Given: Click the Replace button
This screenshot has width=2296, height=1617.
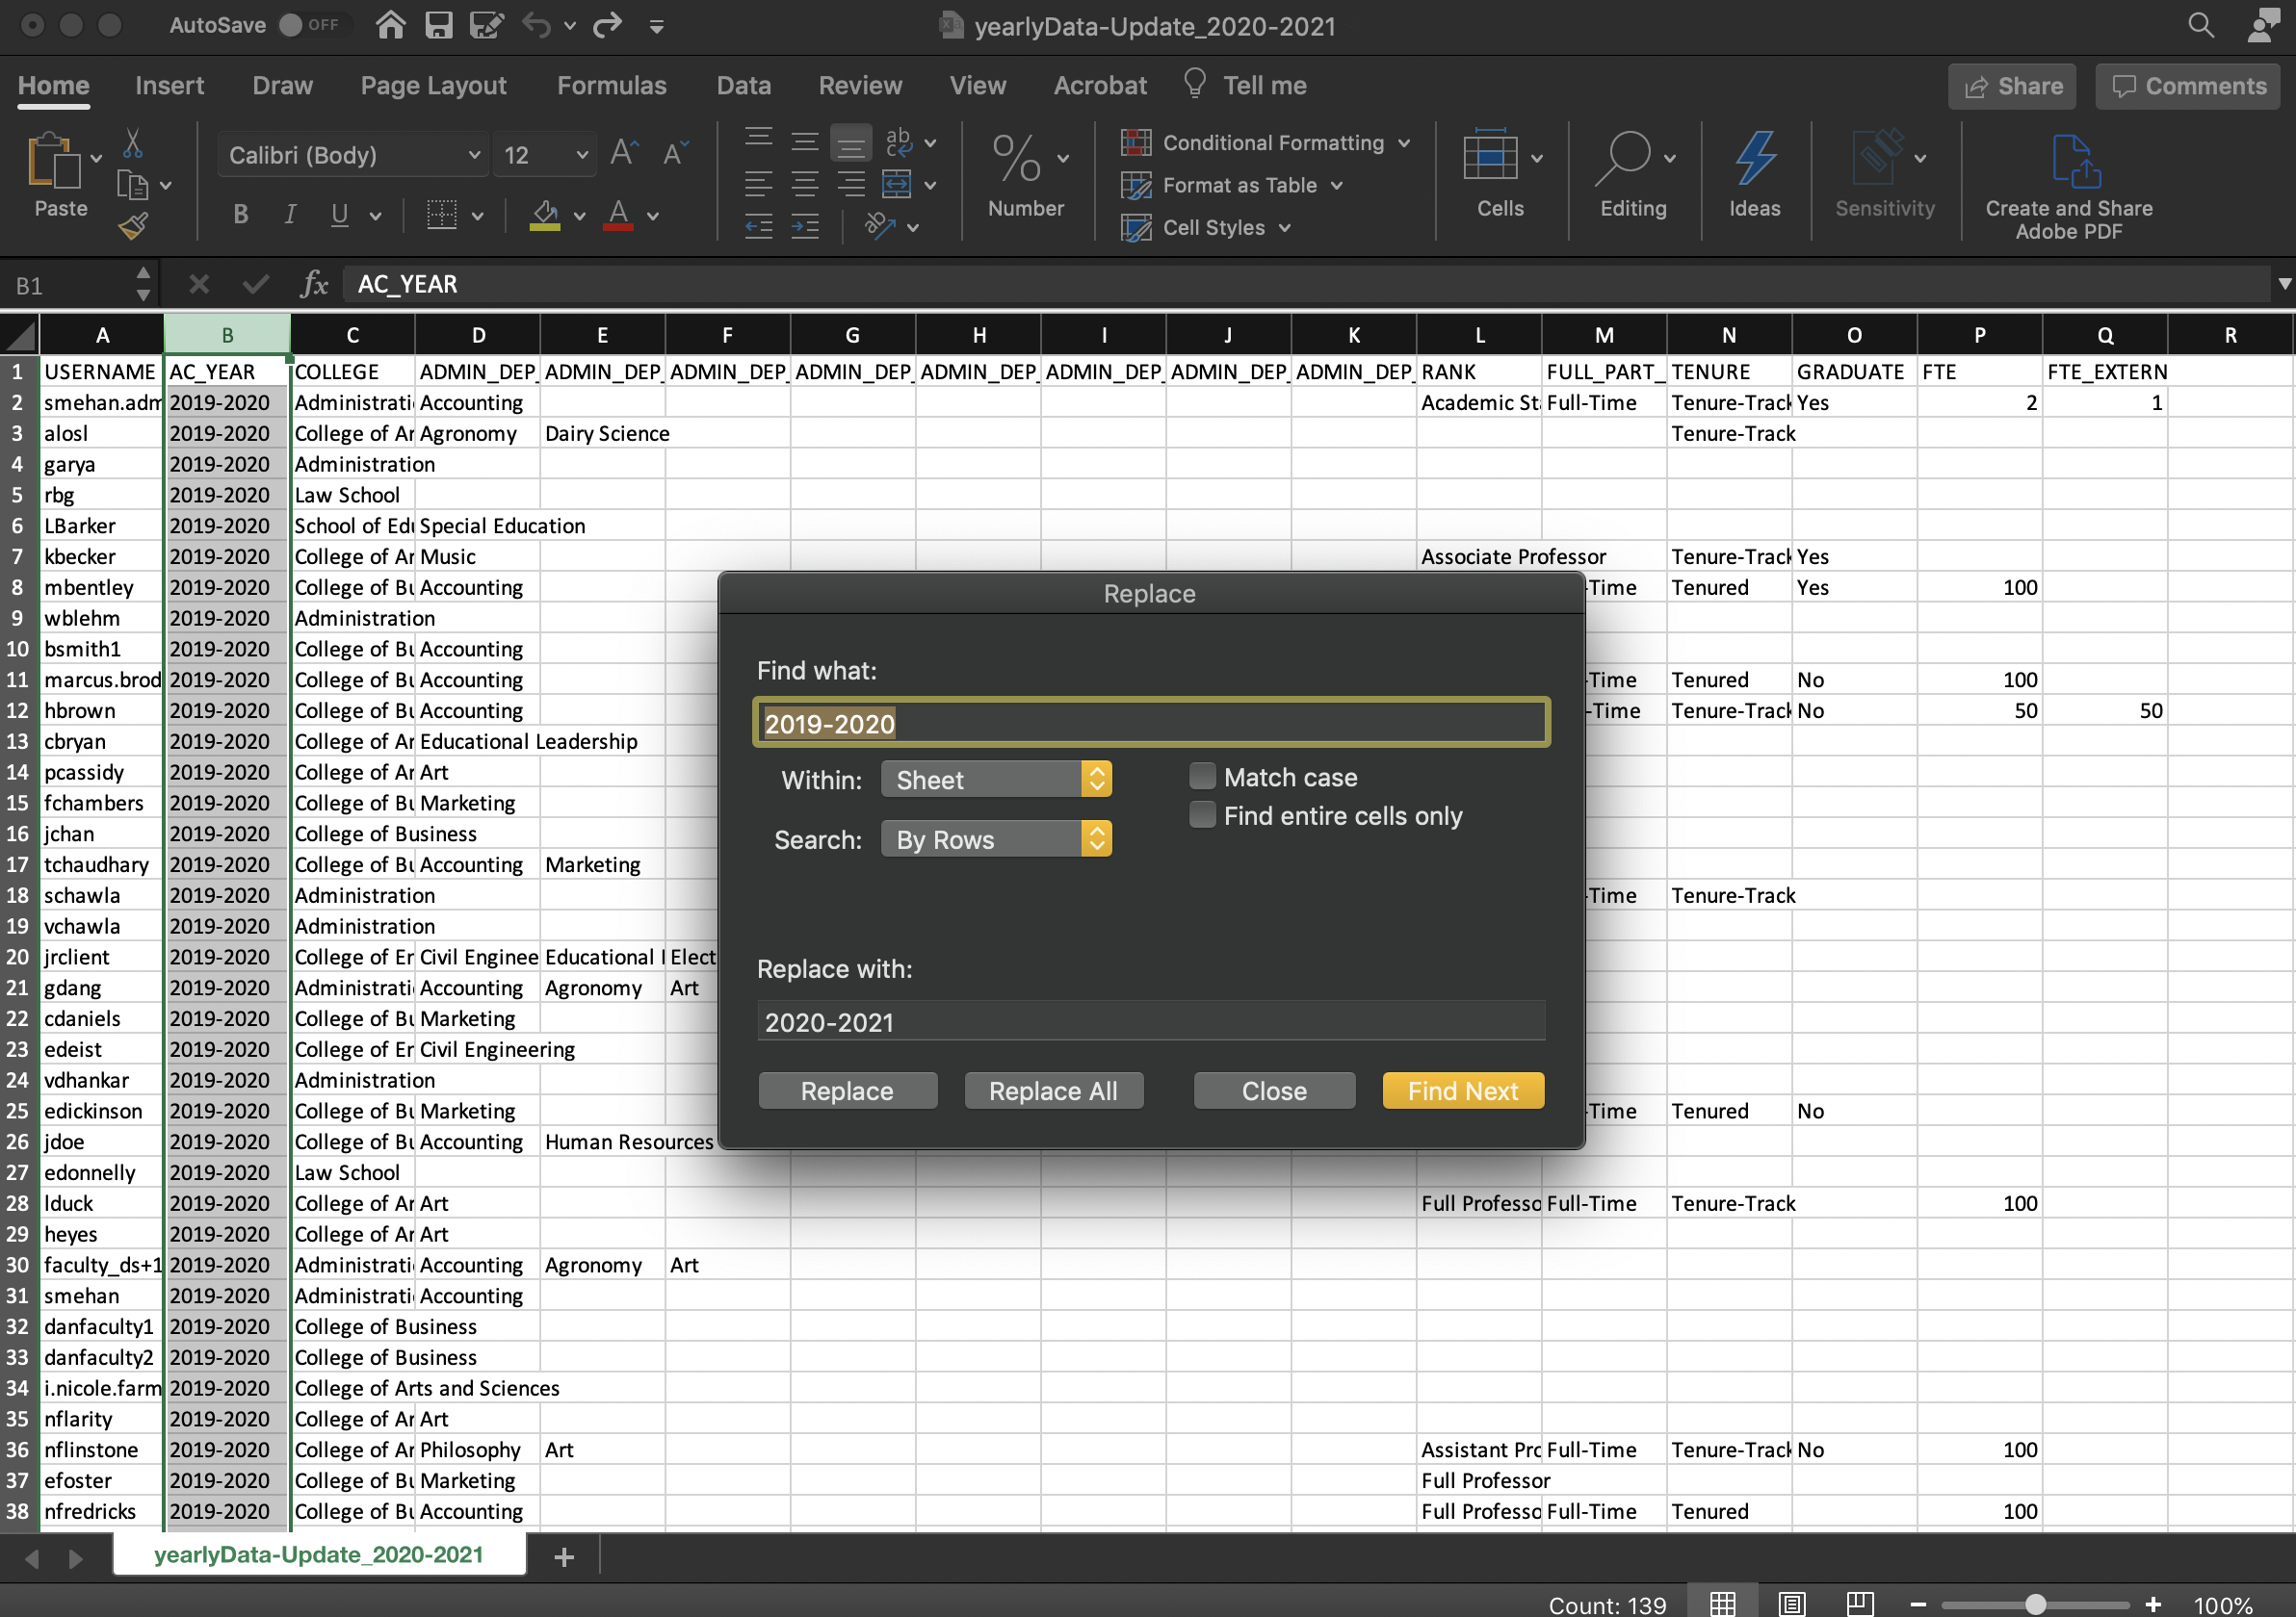Looking at the screenshot, I should pyautogui.click(x=847, y=1091).
